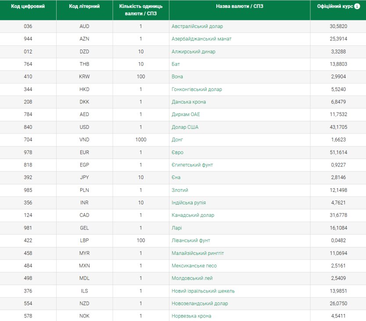Click the Бат currency name
This screenshot has width=366, height=321.
[176, 64]
